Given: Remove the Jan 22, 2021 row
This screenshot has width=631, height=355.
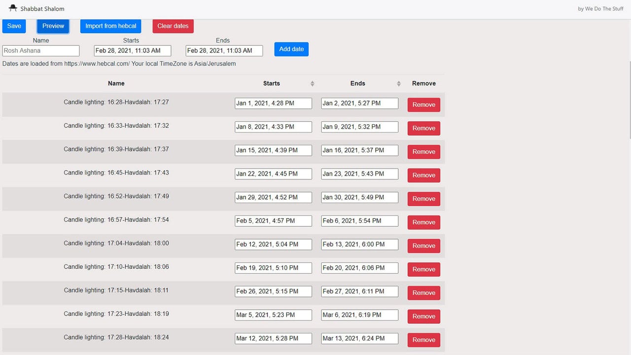Looking at the screenshot, I should point(424,175).
